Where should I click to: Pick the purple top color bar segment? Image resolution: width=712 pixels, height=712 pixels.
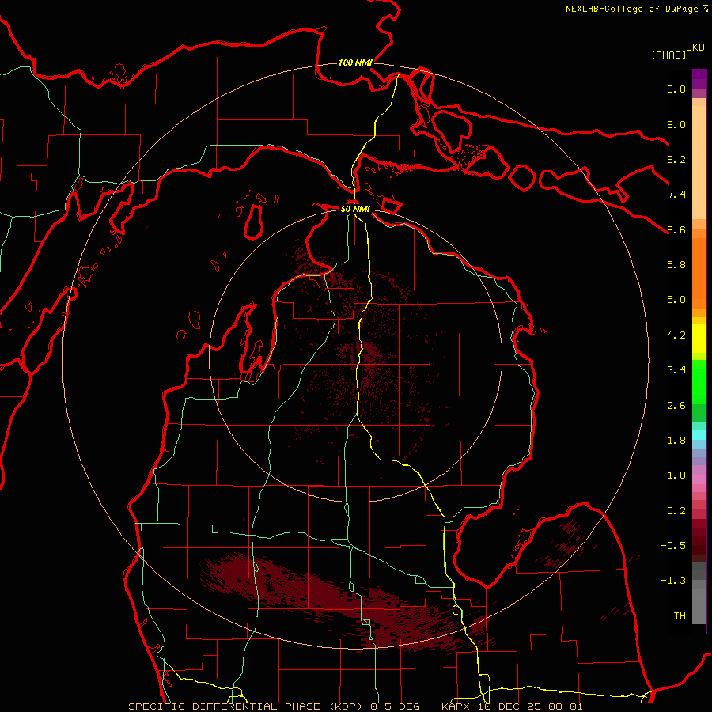click(x=699, y=79)
